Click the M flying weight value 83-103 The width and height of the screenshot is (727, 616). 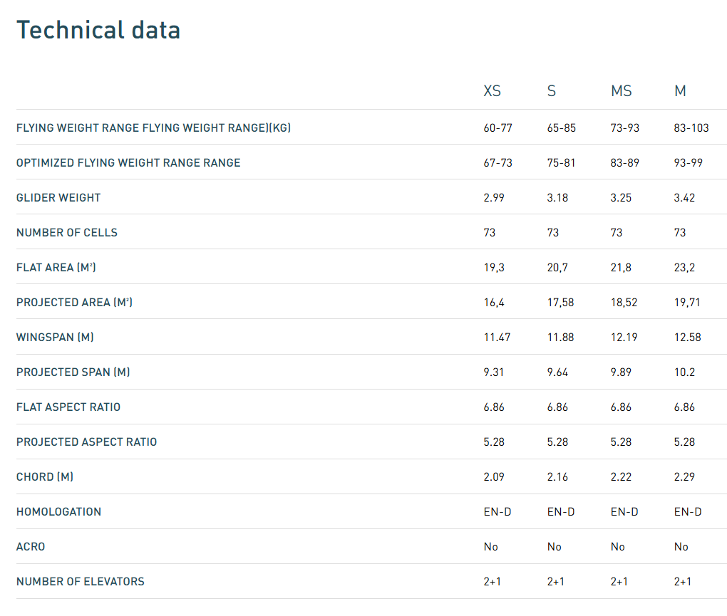(x=691, y=128)
